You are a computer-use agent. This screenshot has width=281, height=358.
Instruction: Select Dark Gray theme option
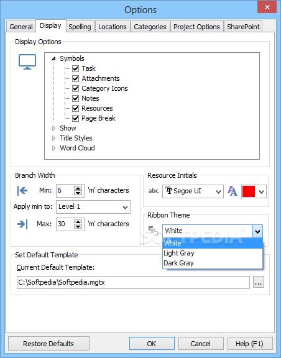pos(213,263)
